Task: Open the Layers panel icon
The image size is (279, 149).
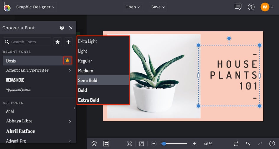Action: [94, 144]
